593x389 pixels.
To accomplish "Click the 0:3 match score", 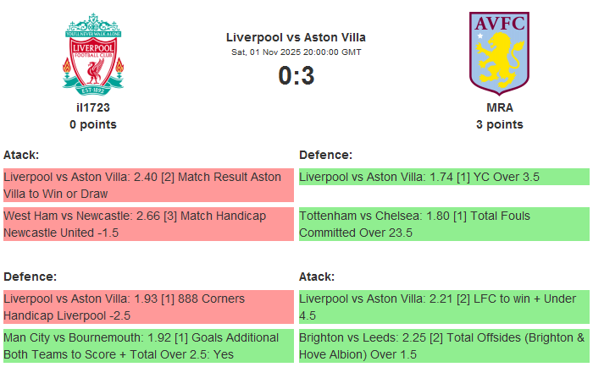I will 296,76.
